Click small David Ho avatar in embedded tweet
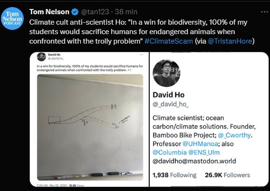The width and height of the screenshot is (270, 191). pyautogui.click(x=42, y=57)
